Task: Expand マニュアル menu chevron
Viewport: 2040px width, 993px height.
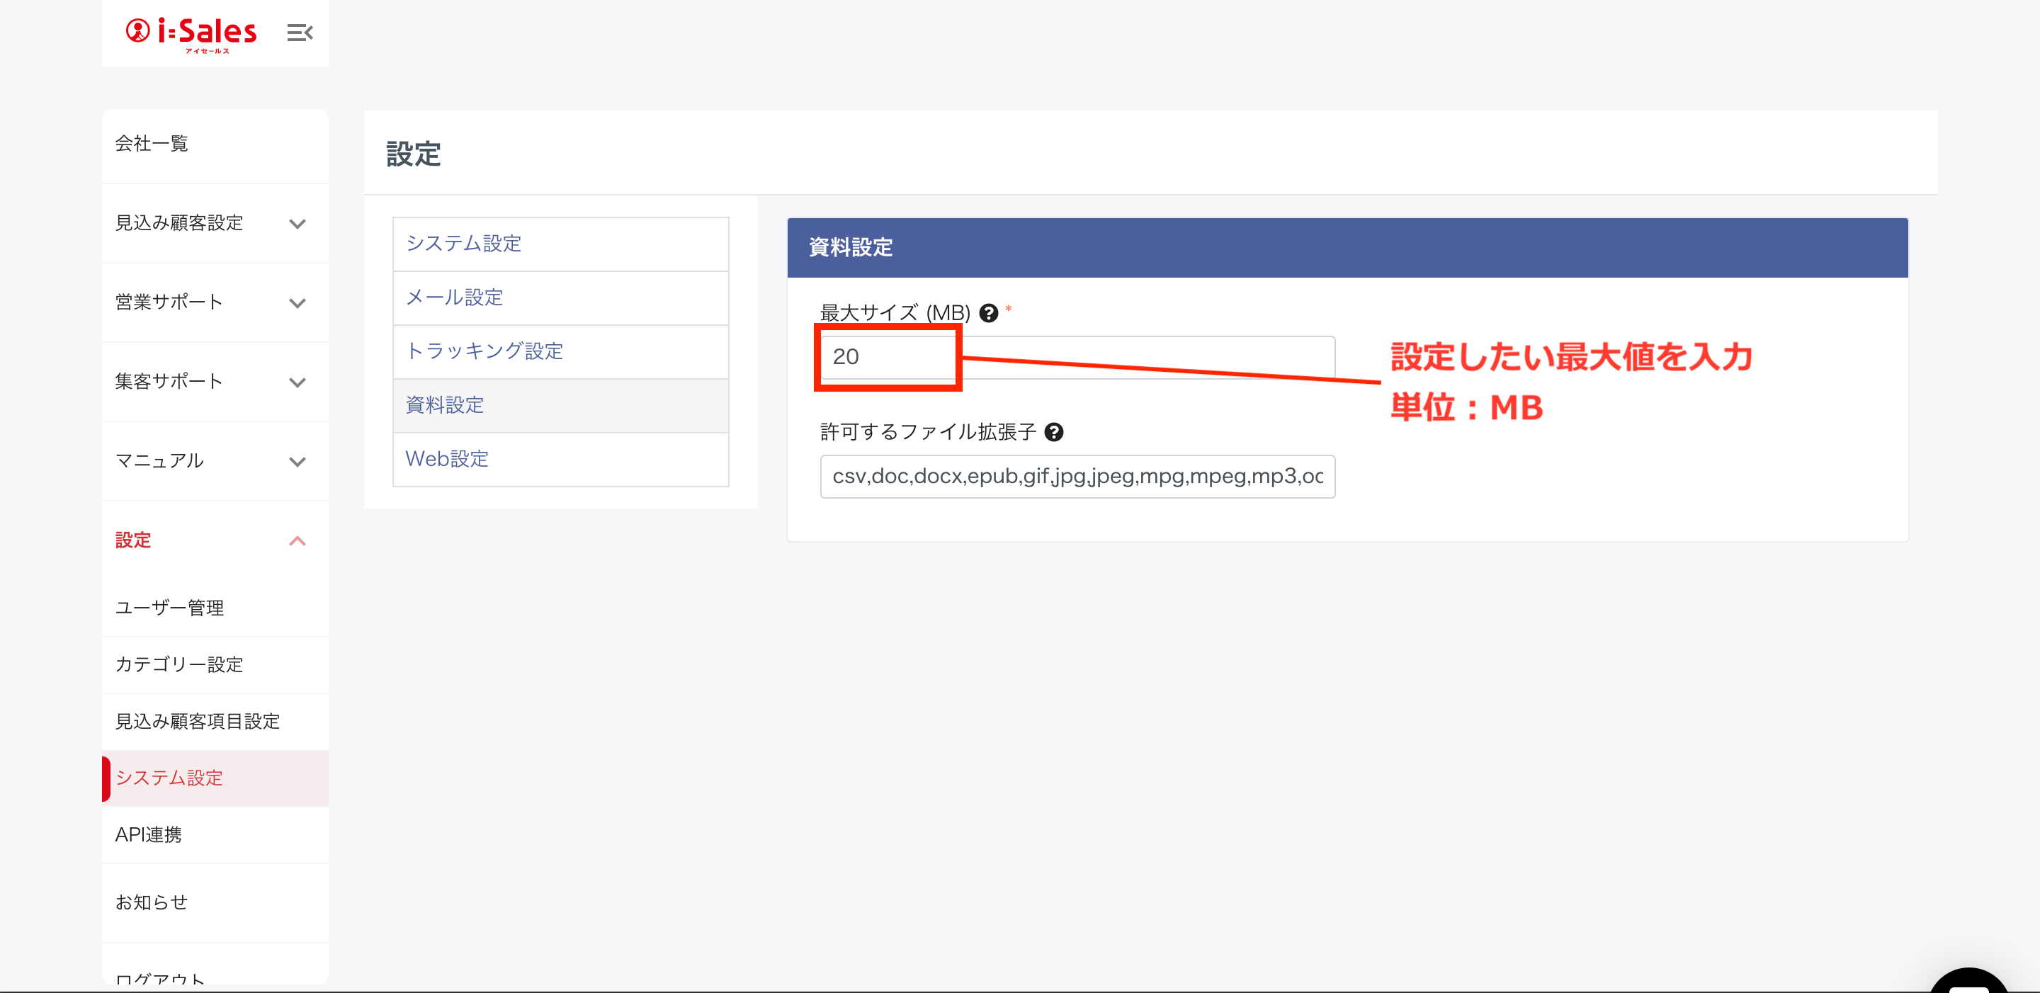Action: (297, 462)
